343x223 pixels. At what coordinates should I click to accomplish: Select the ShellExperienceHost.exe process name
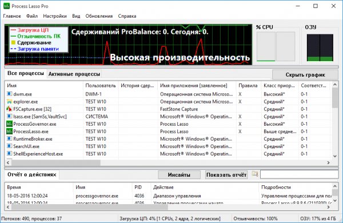tap(38, 154)
